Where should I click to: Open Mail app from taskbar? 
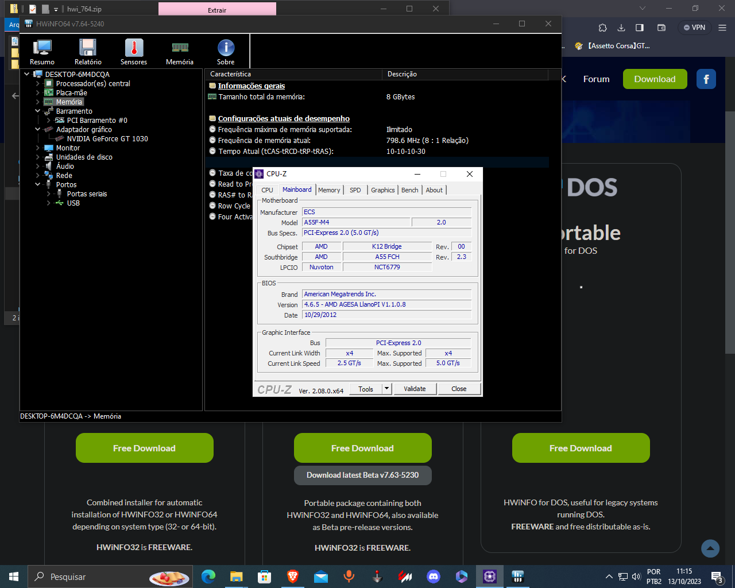point(321,577)
